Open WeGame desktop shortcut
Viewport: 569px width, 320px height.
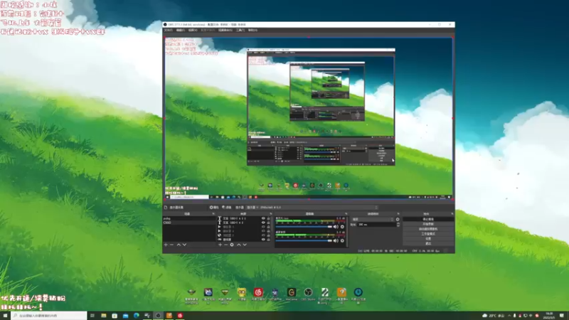[x=292, y=294]
